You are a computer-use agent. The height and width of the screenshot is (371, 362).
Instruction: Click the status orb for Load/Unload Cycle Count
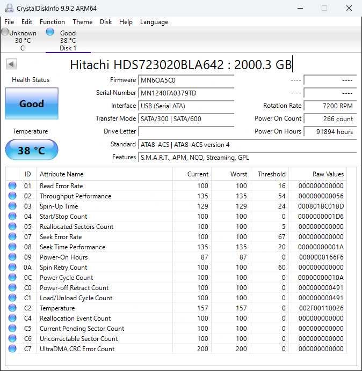pos(12,298)
